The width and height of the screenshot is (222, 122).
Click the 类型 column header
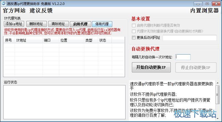pyautogui.click(x=91, y=40)
